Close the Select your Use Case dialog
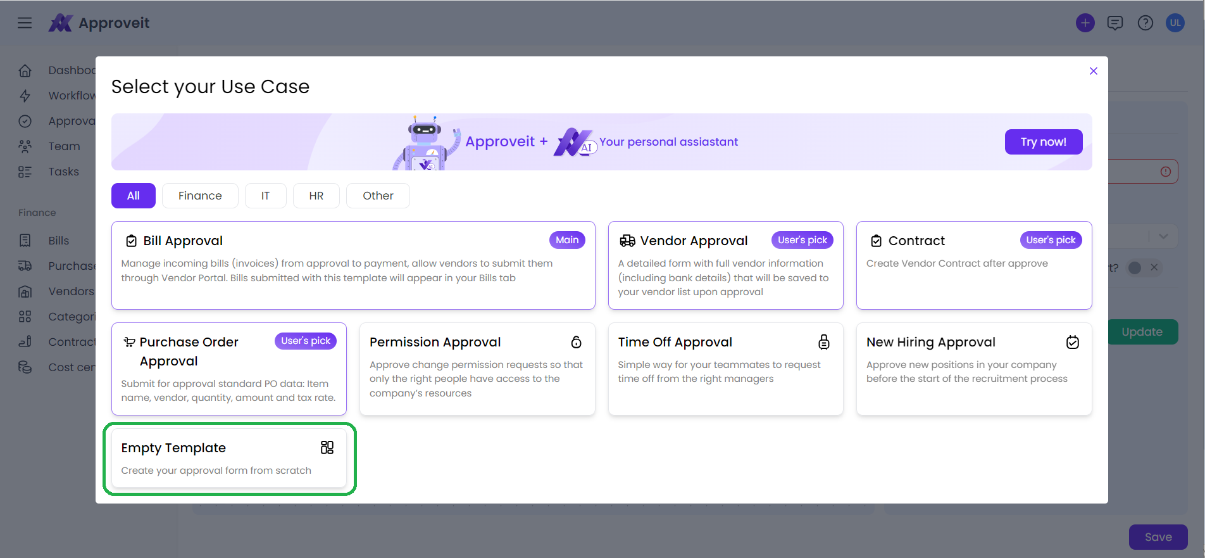 click(x=1093, y=71)
